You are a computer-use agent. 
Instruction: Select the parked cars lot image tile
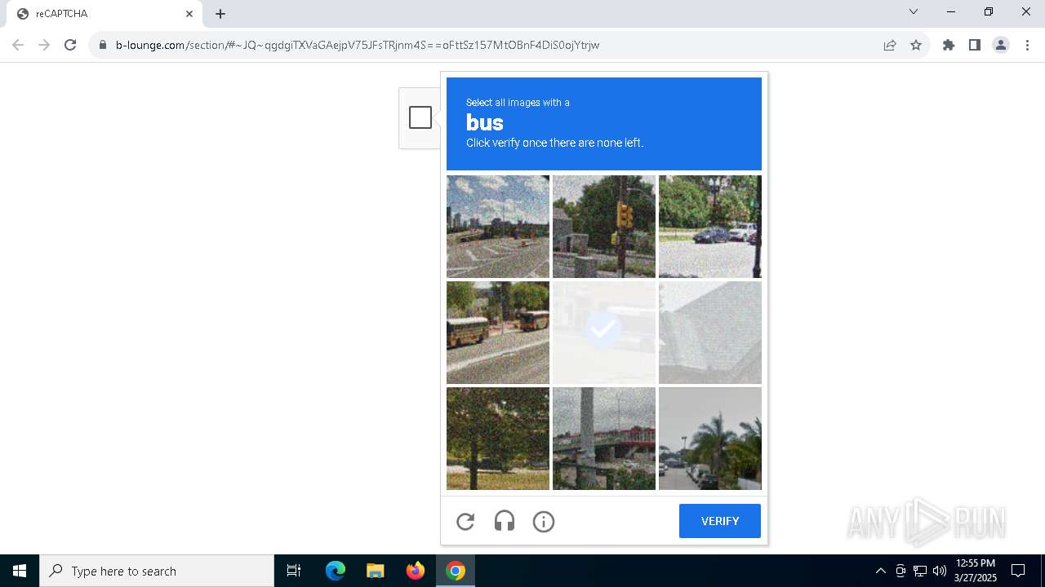[710, 227]
